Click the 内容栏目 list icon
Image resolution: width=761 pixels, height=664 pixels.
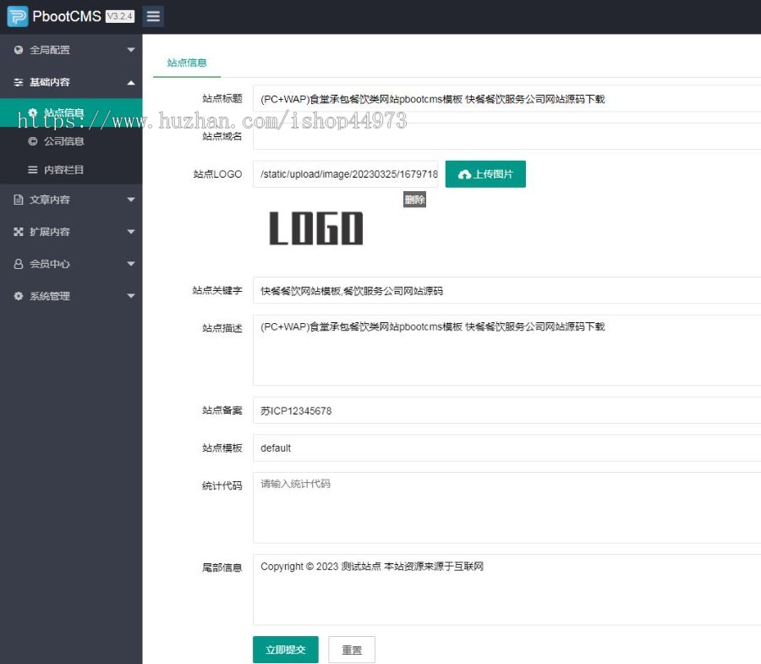(x=32, y=170)
